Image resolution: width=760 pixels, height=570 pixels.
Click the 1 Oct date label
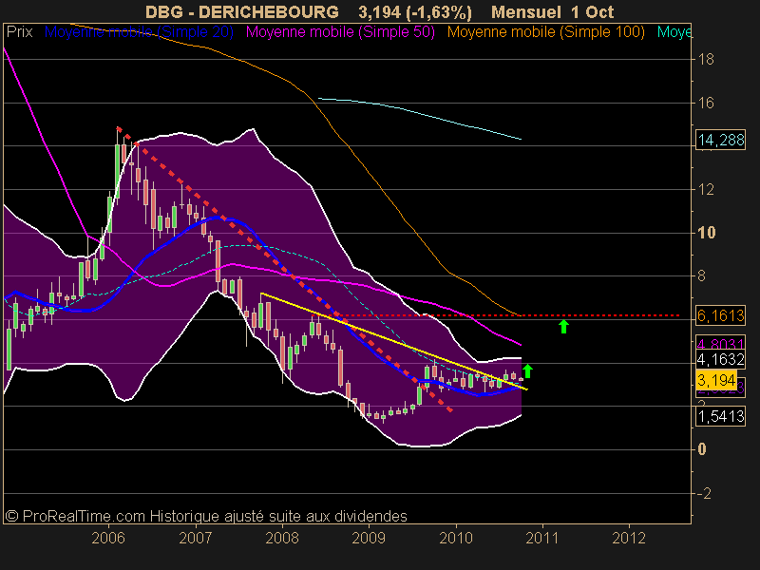coord(592,11)
